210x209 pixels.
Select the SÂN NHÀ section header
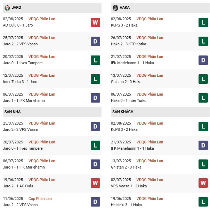13,112
